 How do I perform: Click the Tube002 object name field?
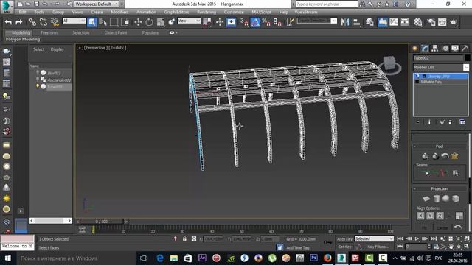point(438,58)
